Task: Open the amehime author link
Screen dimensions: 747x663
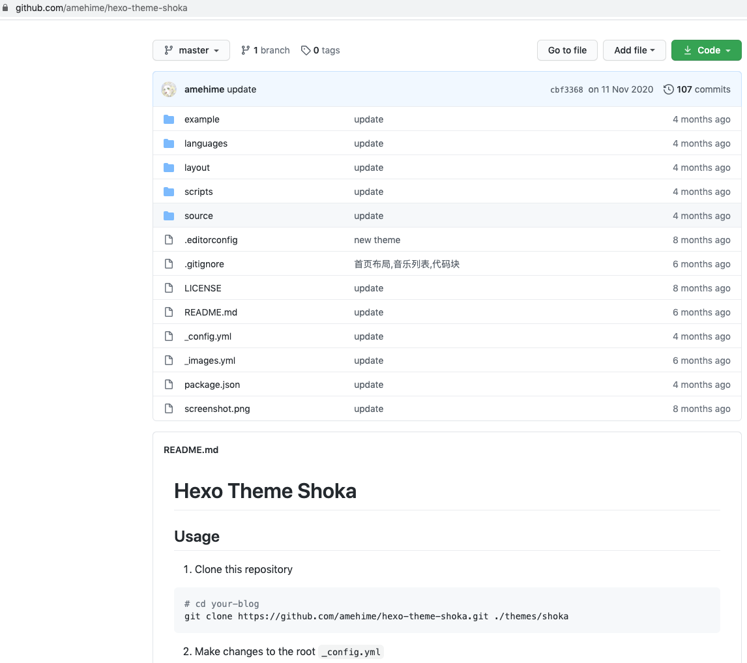Action: pyautogui.click(x=205, y=89)
